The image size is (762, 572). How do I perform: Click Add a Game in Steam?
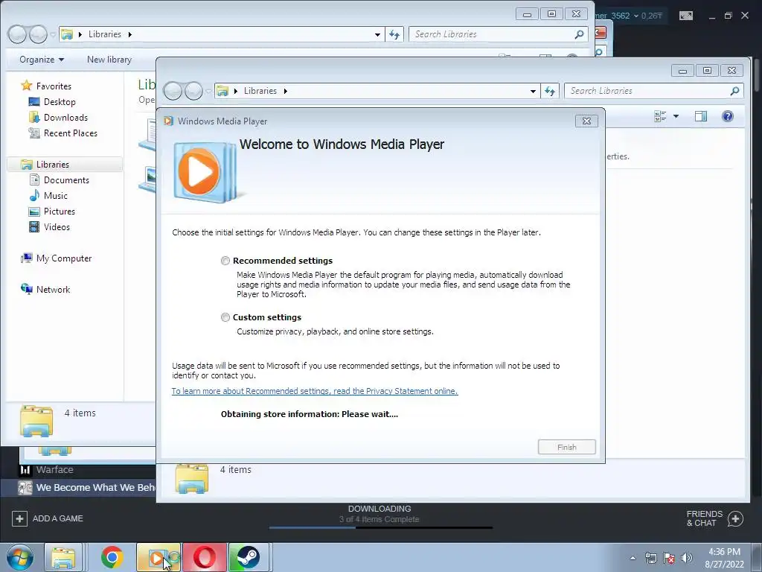tap(48, 518)
